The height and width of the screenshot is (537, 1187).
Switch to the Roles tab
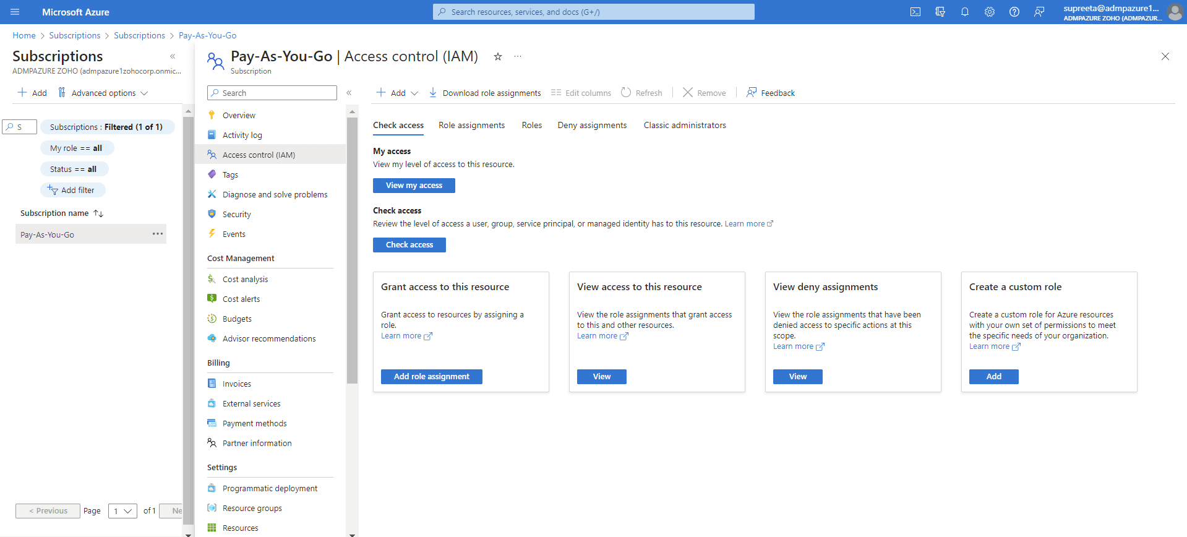pyautogui.click(x=532, y=125)
